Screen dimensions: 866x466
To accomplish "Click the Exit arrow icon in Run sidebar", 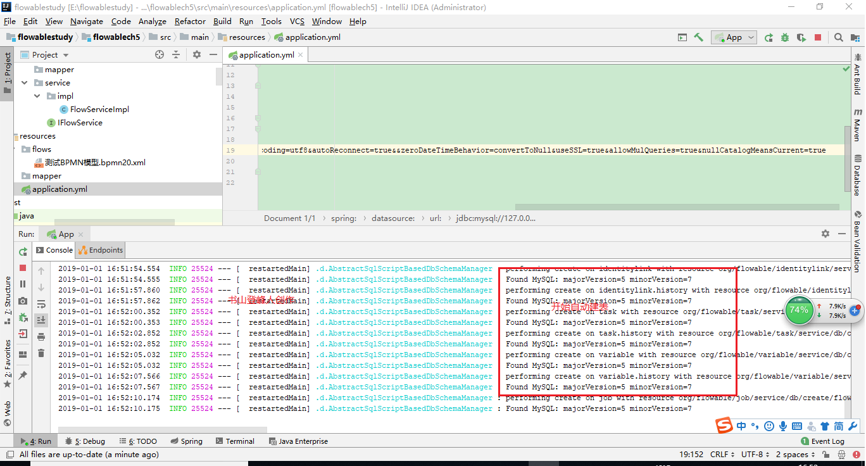I will 23,334.
